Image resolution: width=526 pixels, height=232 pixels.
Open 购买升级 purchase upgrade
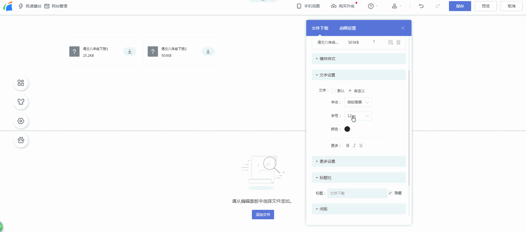343,6
